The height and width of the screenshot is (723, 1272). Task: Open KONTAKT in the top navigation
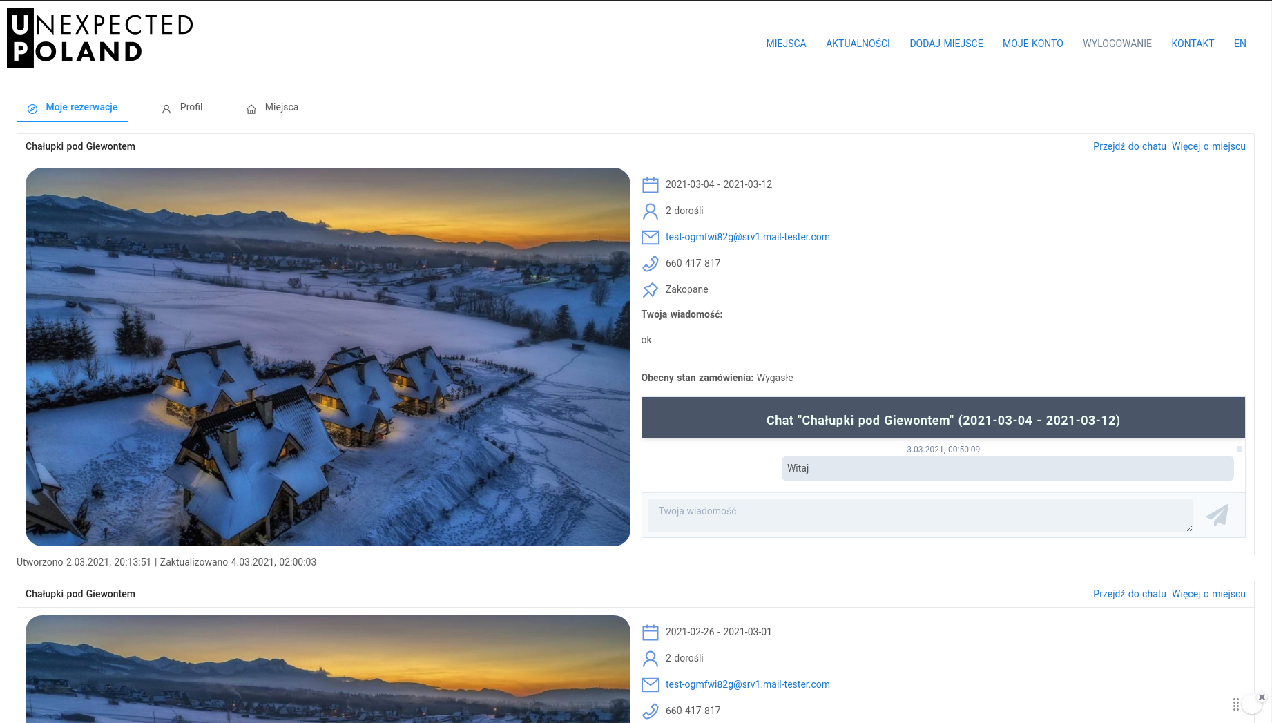click(1193, 44)
